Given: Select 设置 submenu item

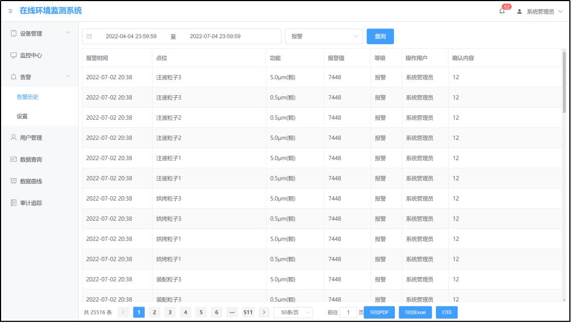Looking at the screenshot, I should 40,116.
